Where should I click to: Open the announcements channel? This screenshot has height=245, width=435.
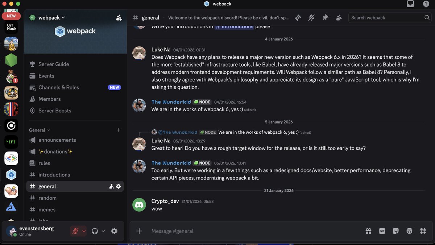75,140
